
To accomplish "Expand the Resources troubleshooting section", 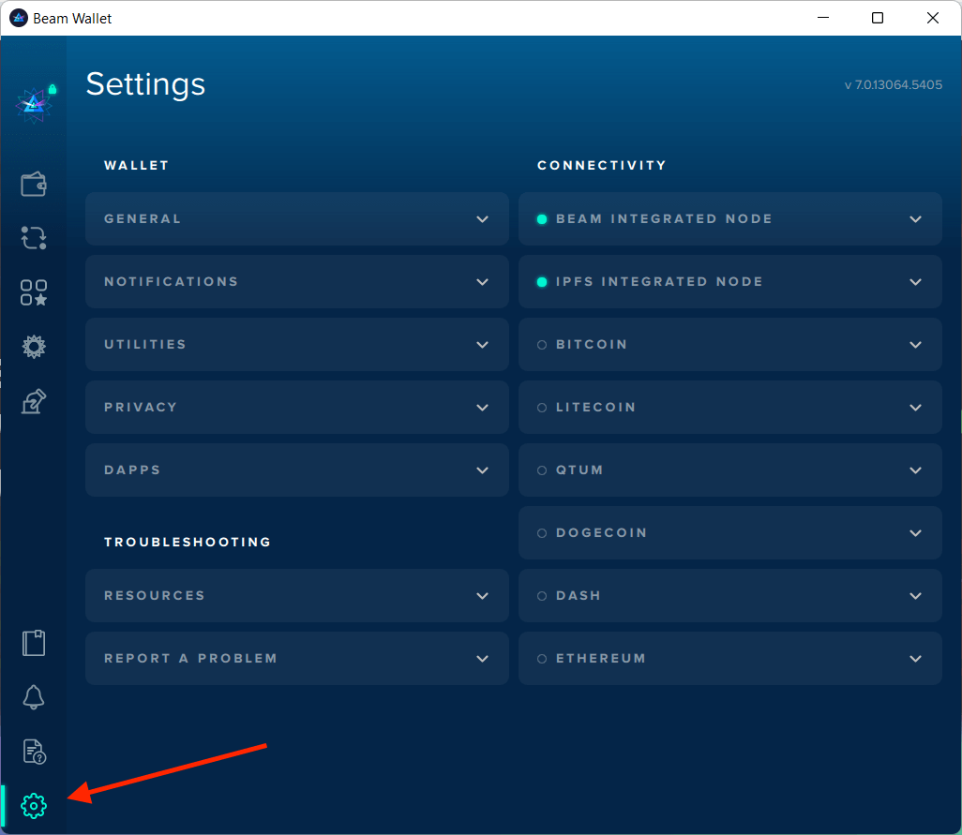I will click(x=296, y=596).
